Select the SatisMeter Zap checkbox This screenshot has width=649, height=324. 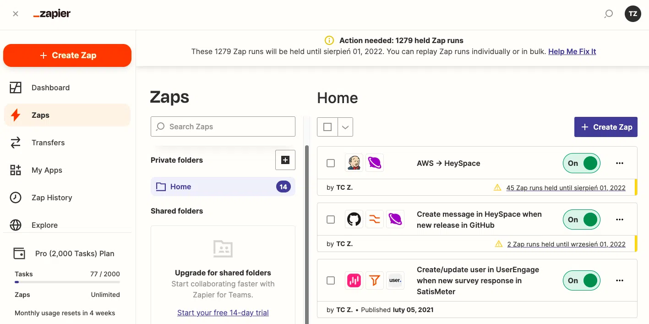point(331,280)
